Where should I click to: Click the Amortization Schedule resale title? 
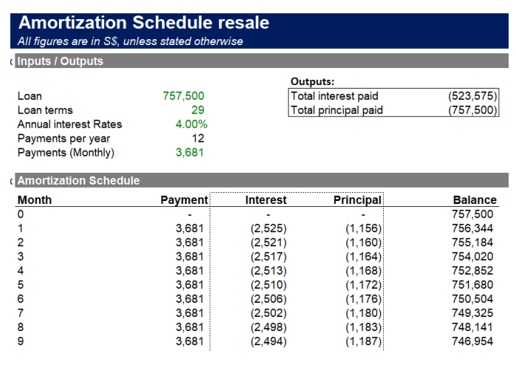143,23
